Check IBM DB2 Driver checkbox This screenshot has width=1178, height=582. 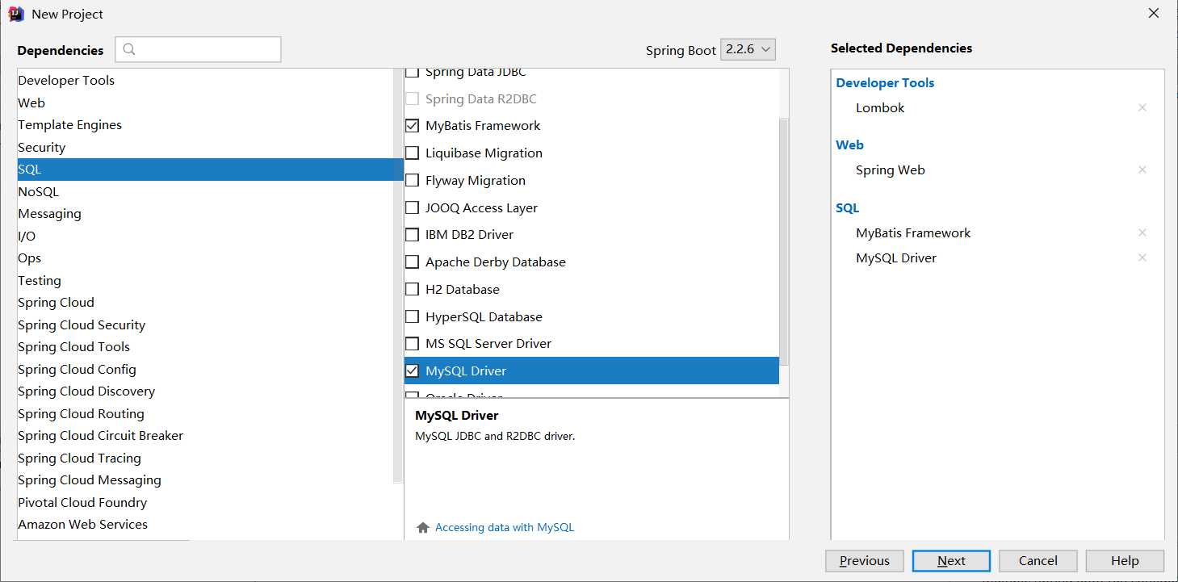click(x=412, y=234)
